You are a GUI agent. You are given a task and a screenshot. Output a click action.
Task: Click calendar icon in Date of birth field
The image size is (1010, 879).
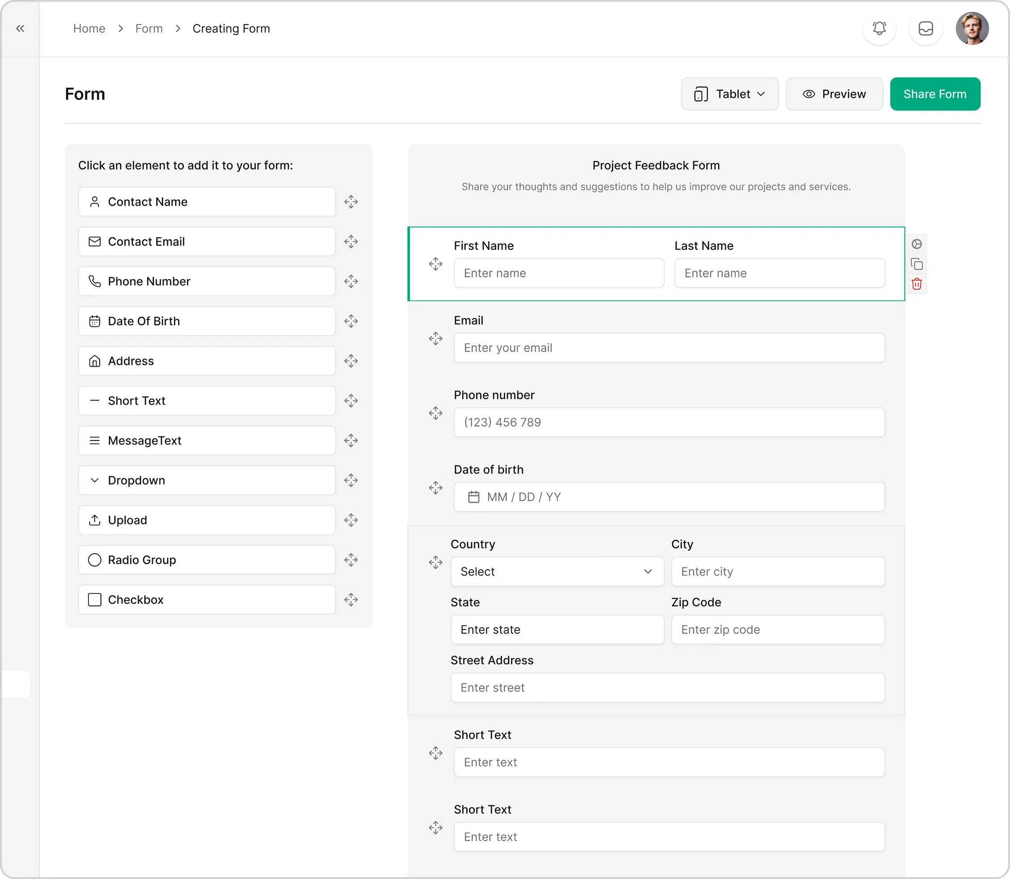[x=474, y=497]
